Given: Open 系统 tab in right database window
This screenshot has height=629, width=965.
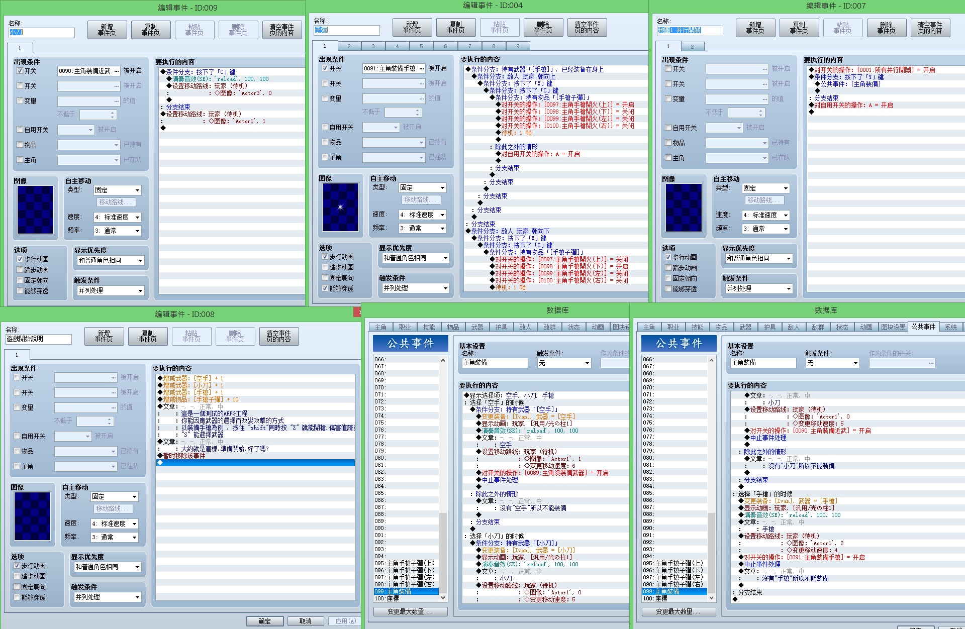Looking at the screenshot, I should (950, 327).
